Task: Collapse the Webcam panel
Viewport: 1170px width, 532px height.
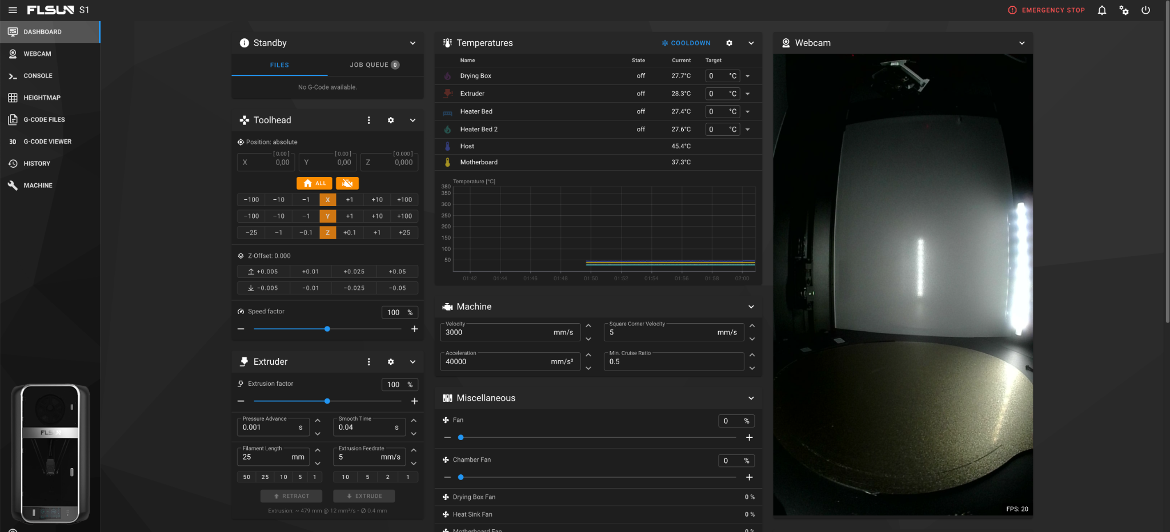Action: [1021, 43]
